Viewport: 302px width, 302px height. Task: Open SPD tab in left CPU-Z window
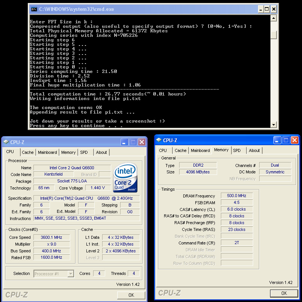84,152
